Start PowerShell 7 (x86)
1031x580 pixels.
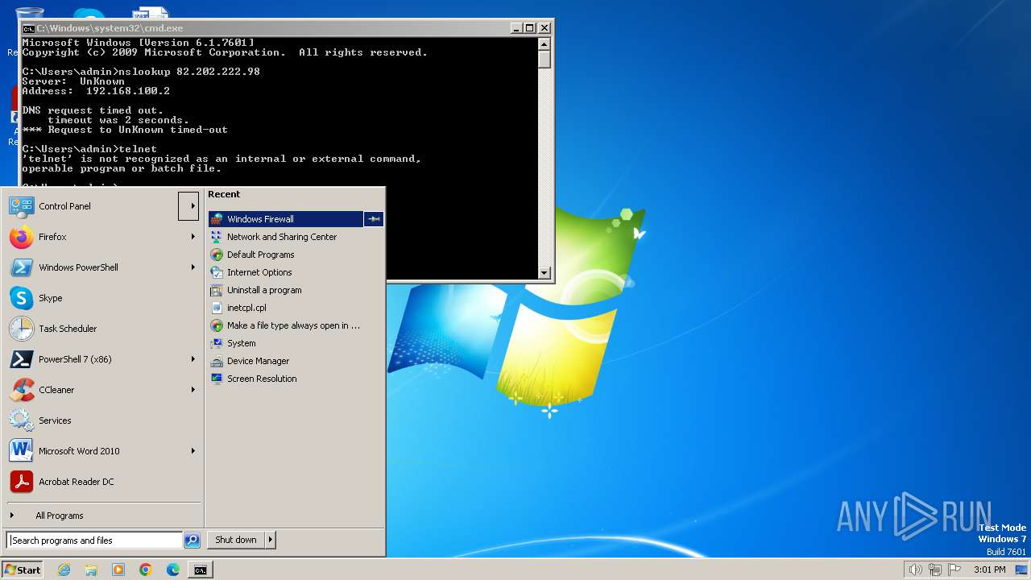coord(101,359)
